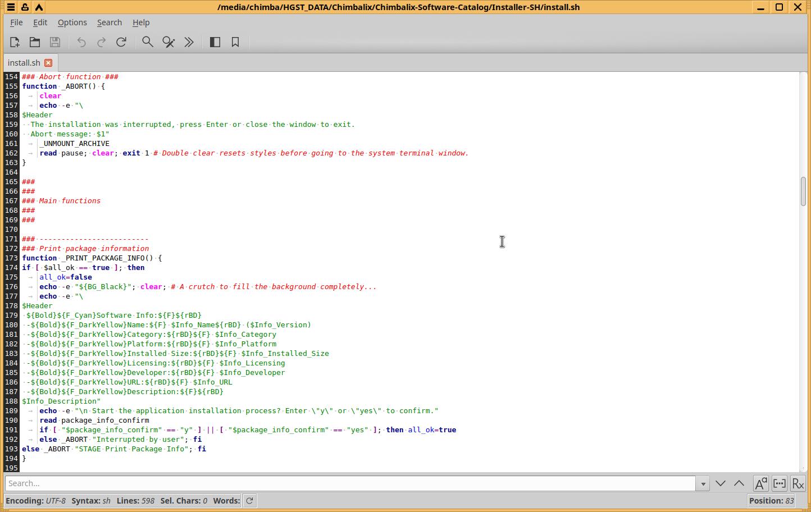This screenshot has height=512, width=811.
Task: Click the "$Info_Licensing" variable on line 184
Action: tap(252, 363)
